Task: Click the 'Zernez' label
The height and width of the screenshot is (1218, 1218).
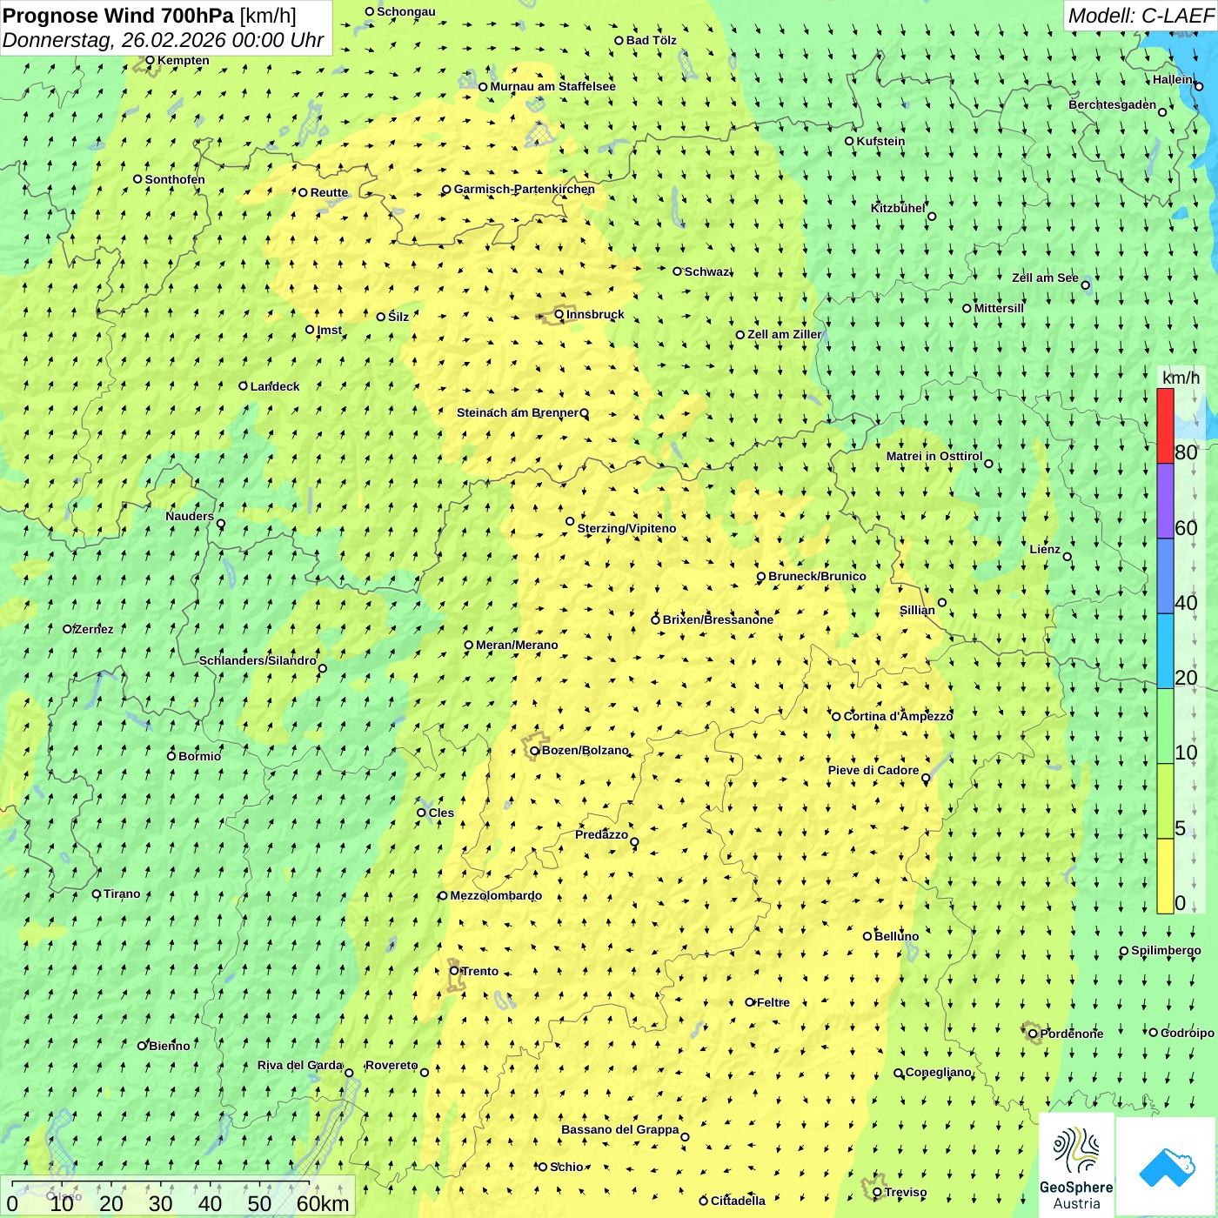Action: 94,629
